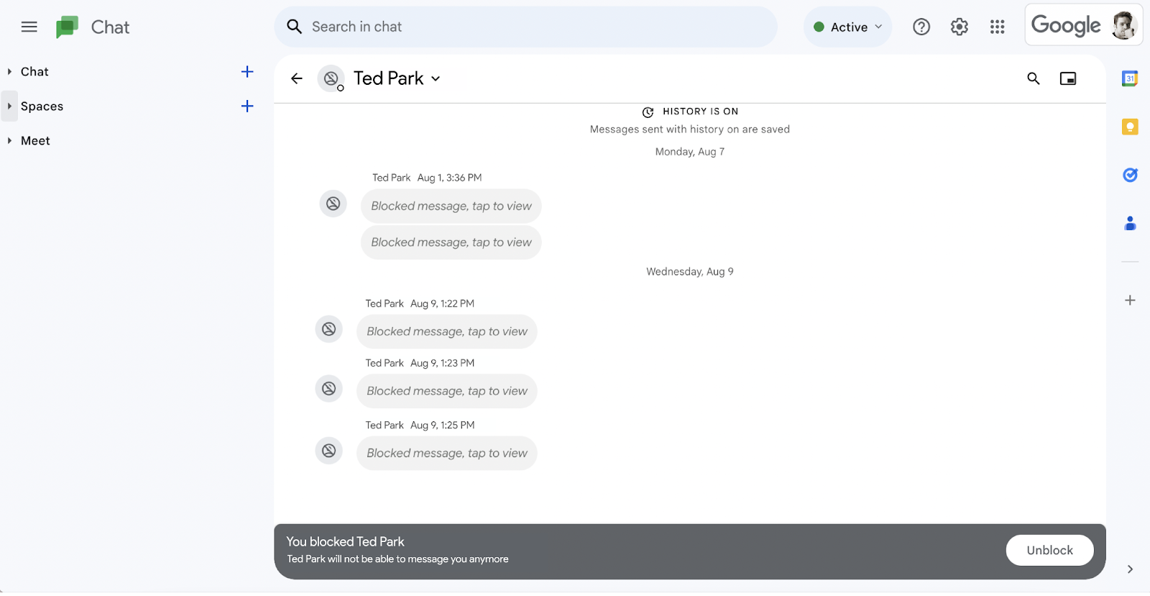Search within the Ted Park conversation
Image resolution: width=1150 pixels, height=596 pixels.
(1033, 78)
